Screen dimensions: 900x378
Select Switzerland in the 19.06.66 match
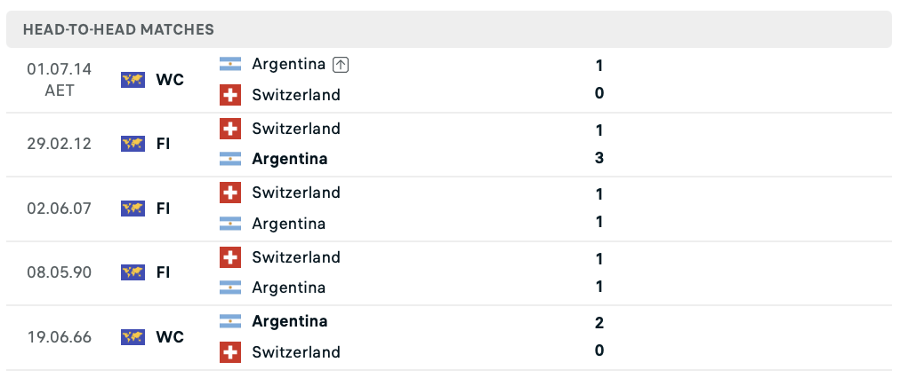[296, 351]
